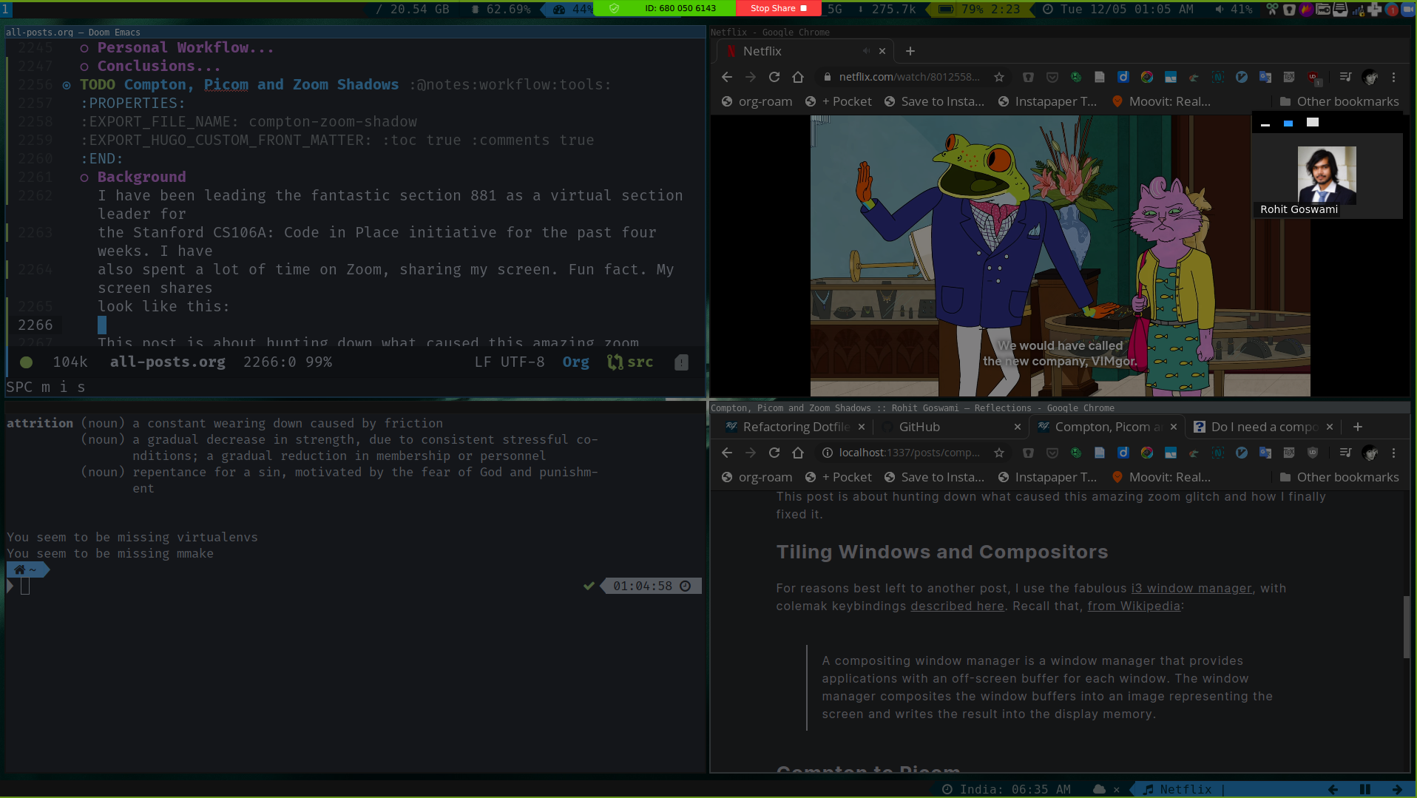The height and width of the screenshot is (798, 1417).
Task: Click the home button in the localhost window
Action: (x=798, y=453)
